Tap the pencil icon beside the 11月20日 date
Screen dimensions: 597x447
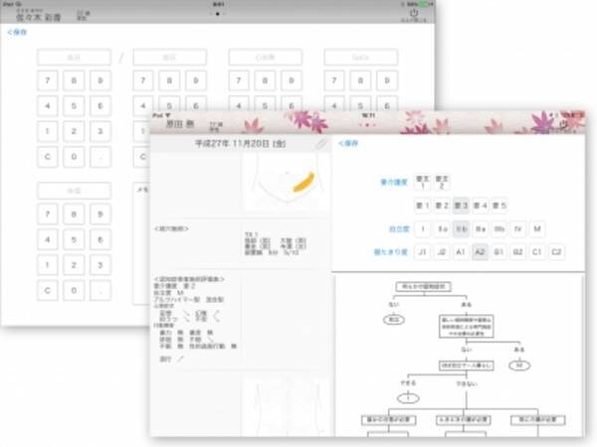click(x=321, y=144)
